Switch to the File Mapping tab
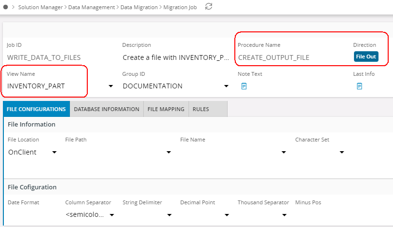The width and height of the screenshot is (393, 227). coord(166,109)
